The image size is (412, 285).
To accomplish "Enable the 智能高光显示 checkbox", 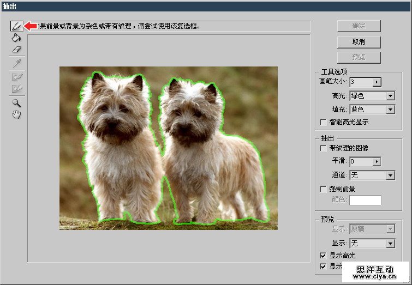I will (323, 122).
